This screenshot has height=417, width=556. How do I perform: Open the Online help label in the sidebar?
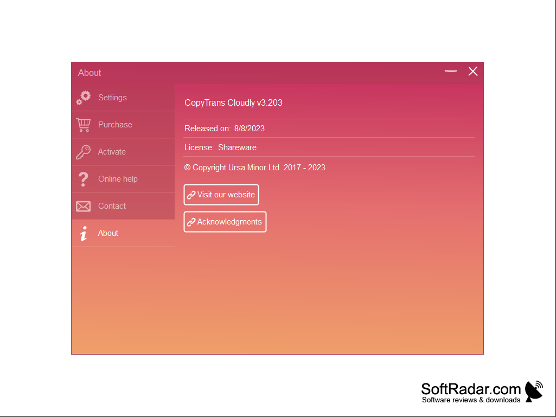[x=118, y=179]
